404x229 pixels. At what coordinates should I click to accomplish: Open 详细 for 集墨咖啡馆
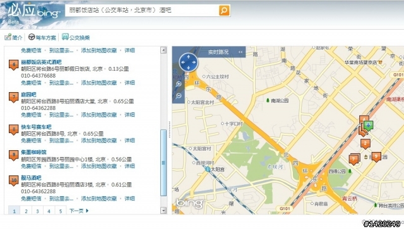click(x=129, y=166)
